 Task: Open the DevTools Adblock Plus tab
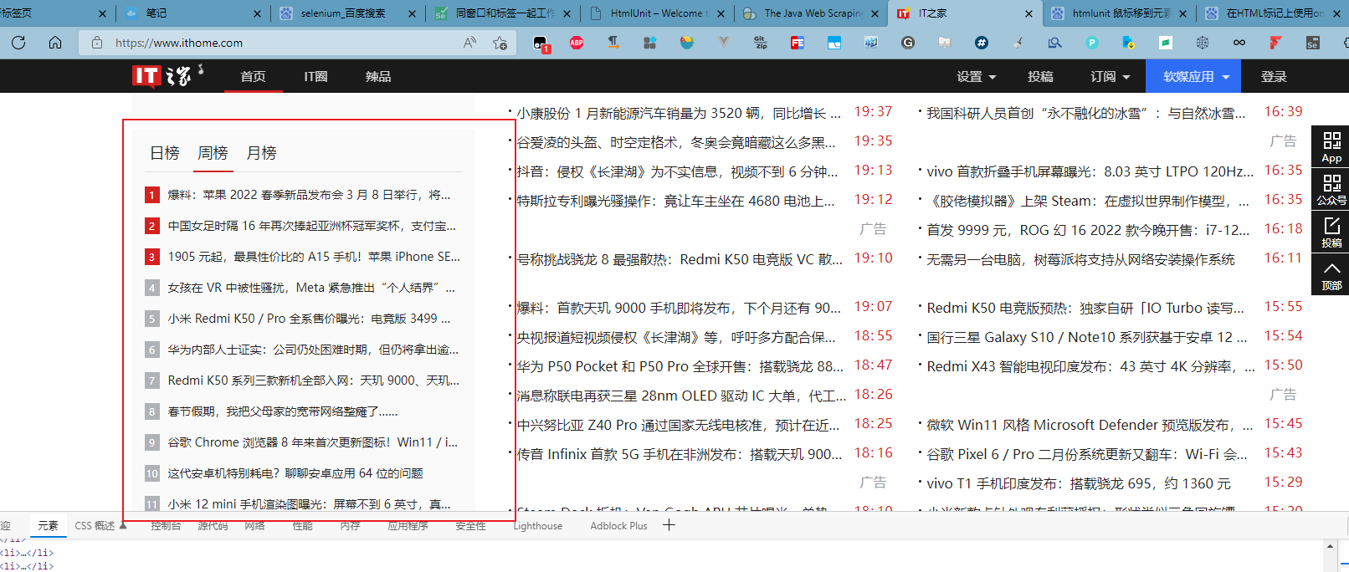(618, 526)
